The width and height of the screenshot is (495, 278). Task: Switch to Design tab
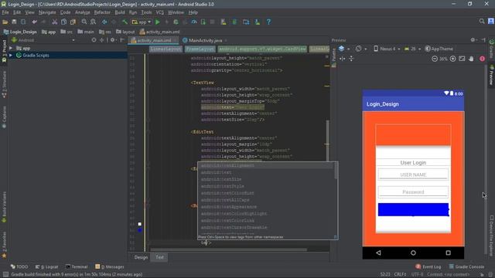(x=141, y=257)
